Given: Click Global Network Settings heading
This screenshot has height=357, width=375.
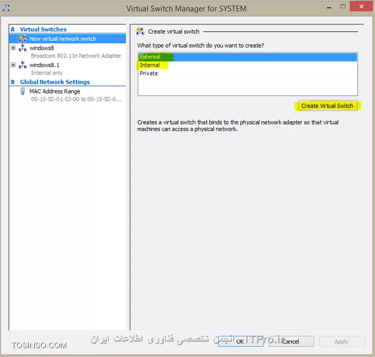Looking at the screenshot, I should pyautogui.click(x=55, y=82).
